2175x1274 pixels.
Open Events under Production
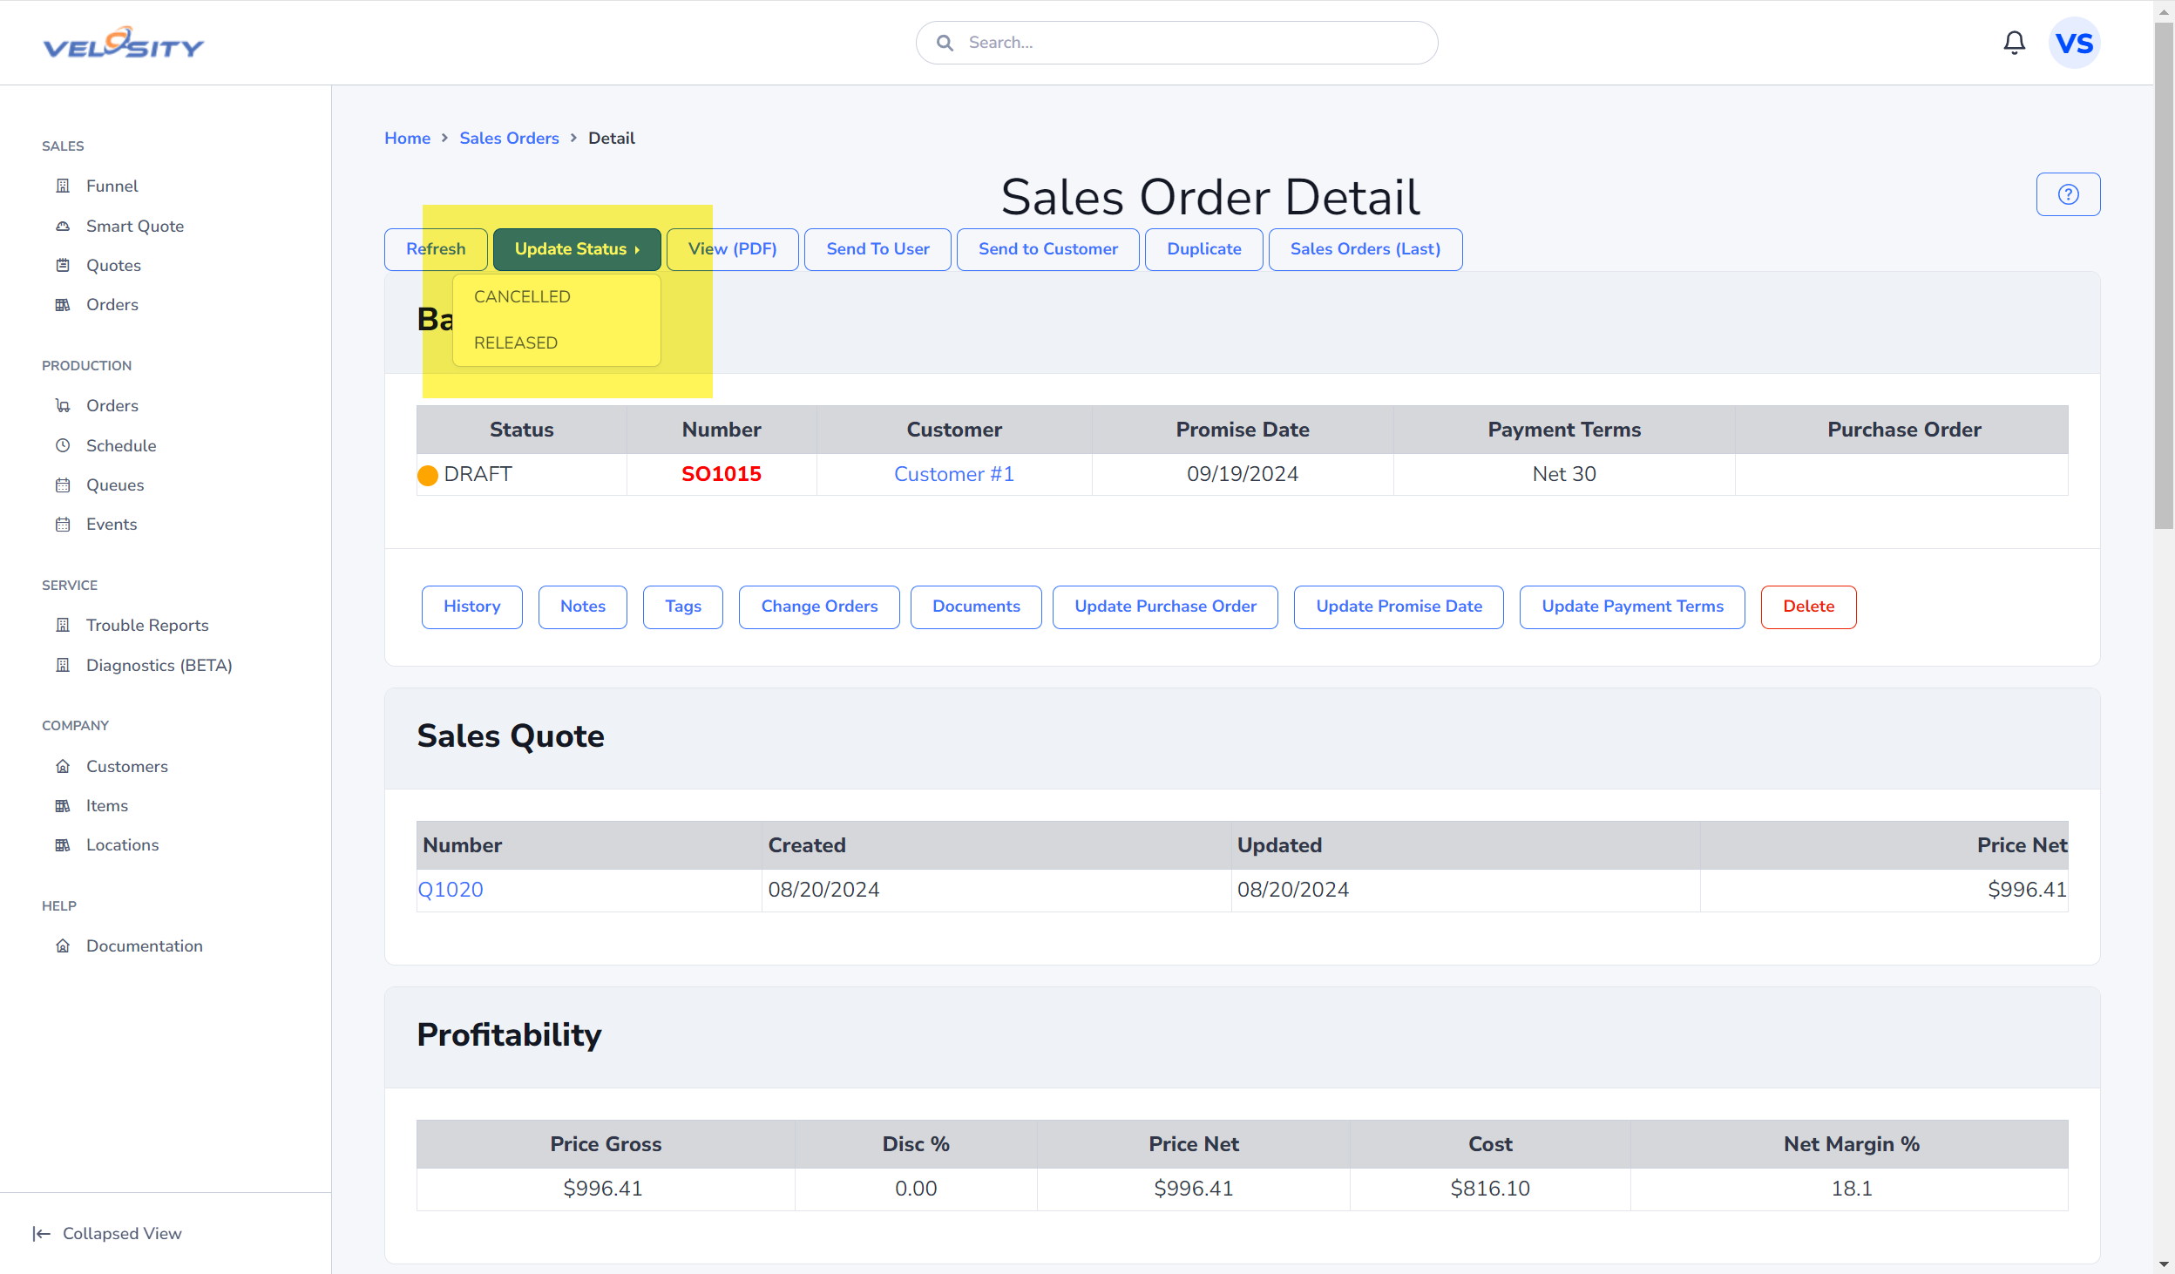click(112, 524)
